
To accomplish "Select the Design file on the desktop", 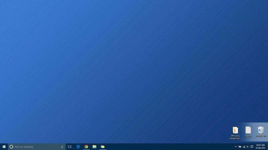I will (x=248, y=131).
